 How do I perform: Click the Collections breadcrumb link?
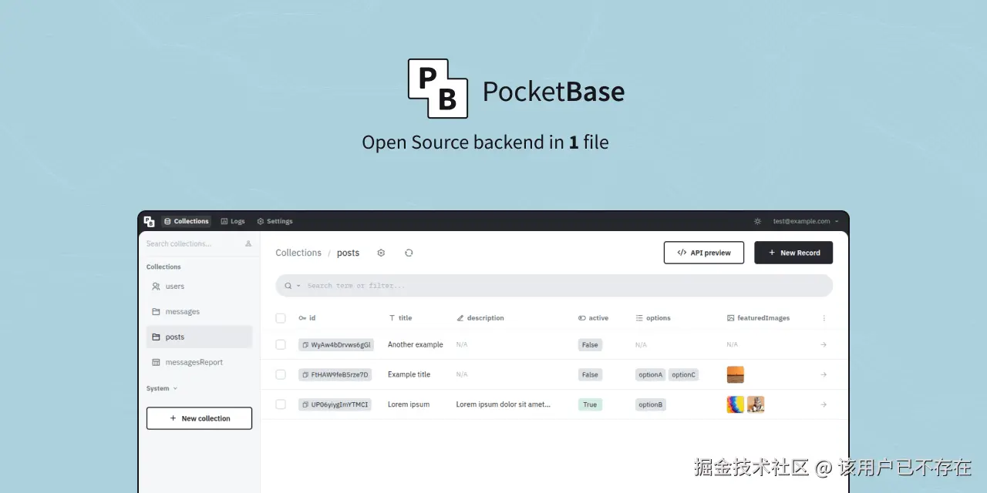pyautogui.click(x=298, y=253)
